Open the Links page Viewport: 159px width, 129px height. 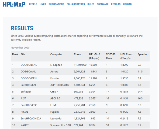point(43,4)
